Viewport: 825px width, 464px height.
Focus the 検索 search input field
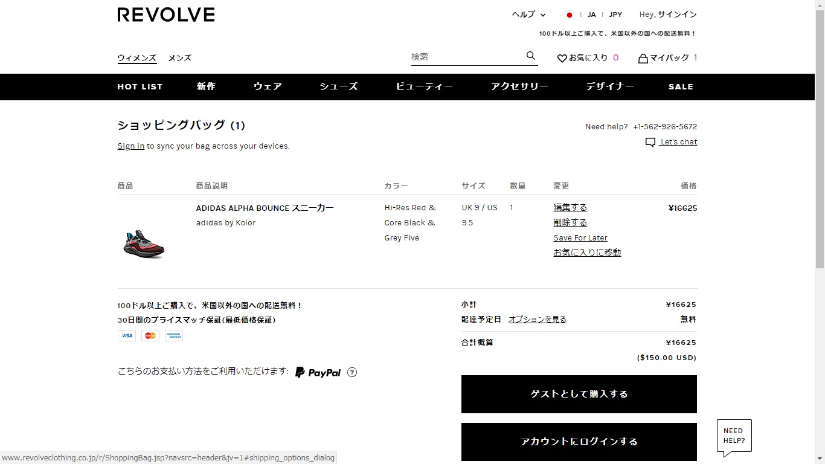point(465,57)
